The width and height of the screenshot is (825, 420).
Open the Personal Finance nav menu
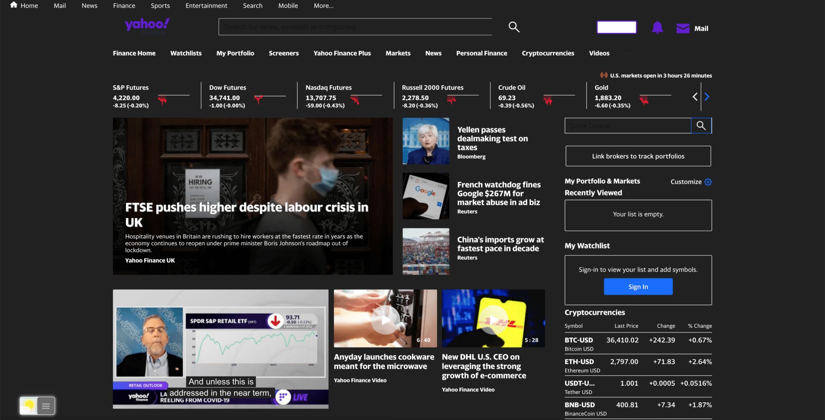coord(481,53)
